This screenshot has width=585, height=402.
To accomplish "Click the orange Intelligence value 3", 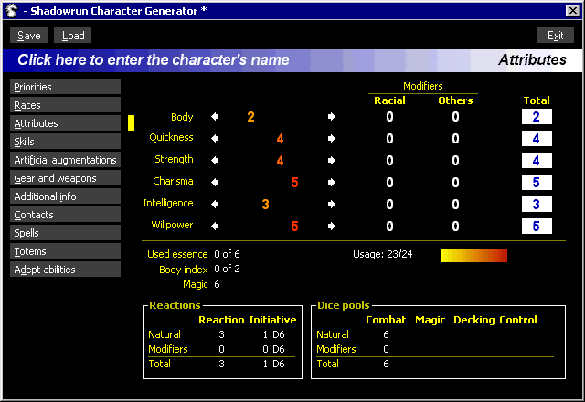I will [265, 205].
